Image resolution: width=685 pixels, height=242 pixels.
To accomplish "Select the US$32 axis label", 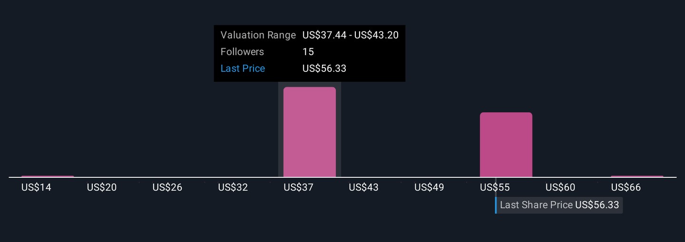I will (233, 187).
